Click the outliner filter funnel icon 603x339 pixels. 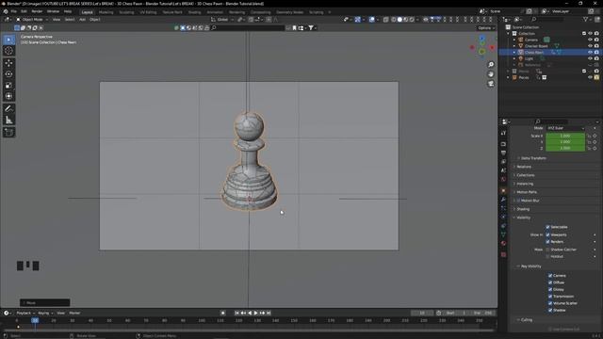coord(586,19)
